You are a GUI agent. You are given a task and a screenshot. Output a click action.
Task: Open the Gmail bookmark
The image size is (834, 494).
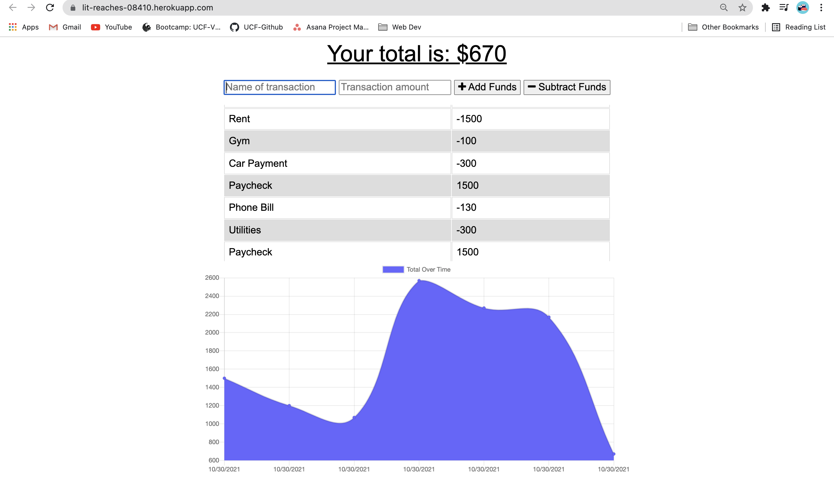click(65, 27)
